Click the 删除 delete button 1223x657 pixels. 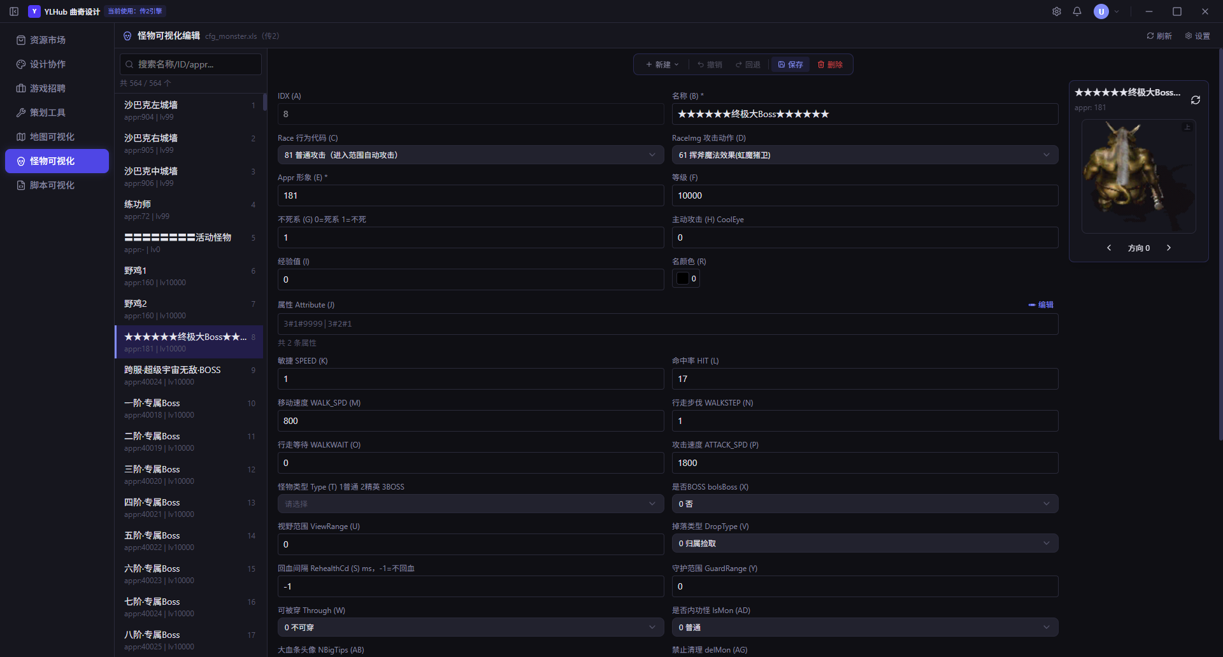click(830, 64)
